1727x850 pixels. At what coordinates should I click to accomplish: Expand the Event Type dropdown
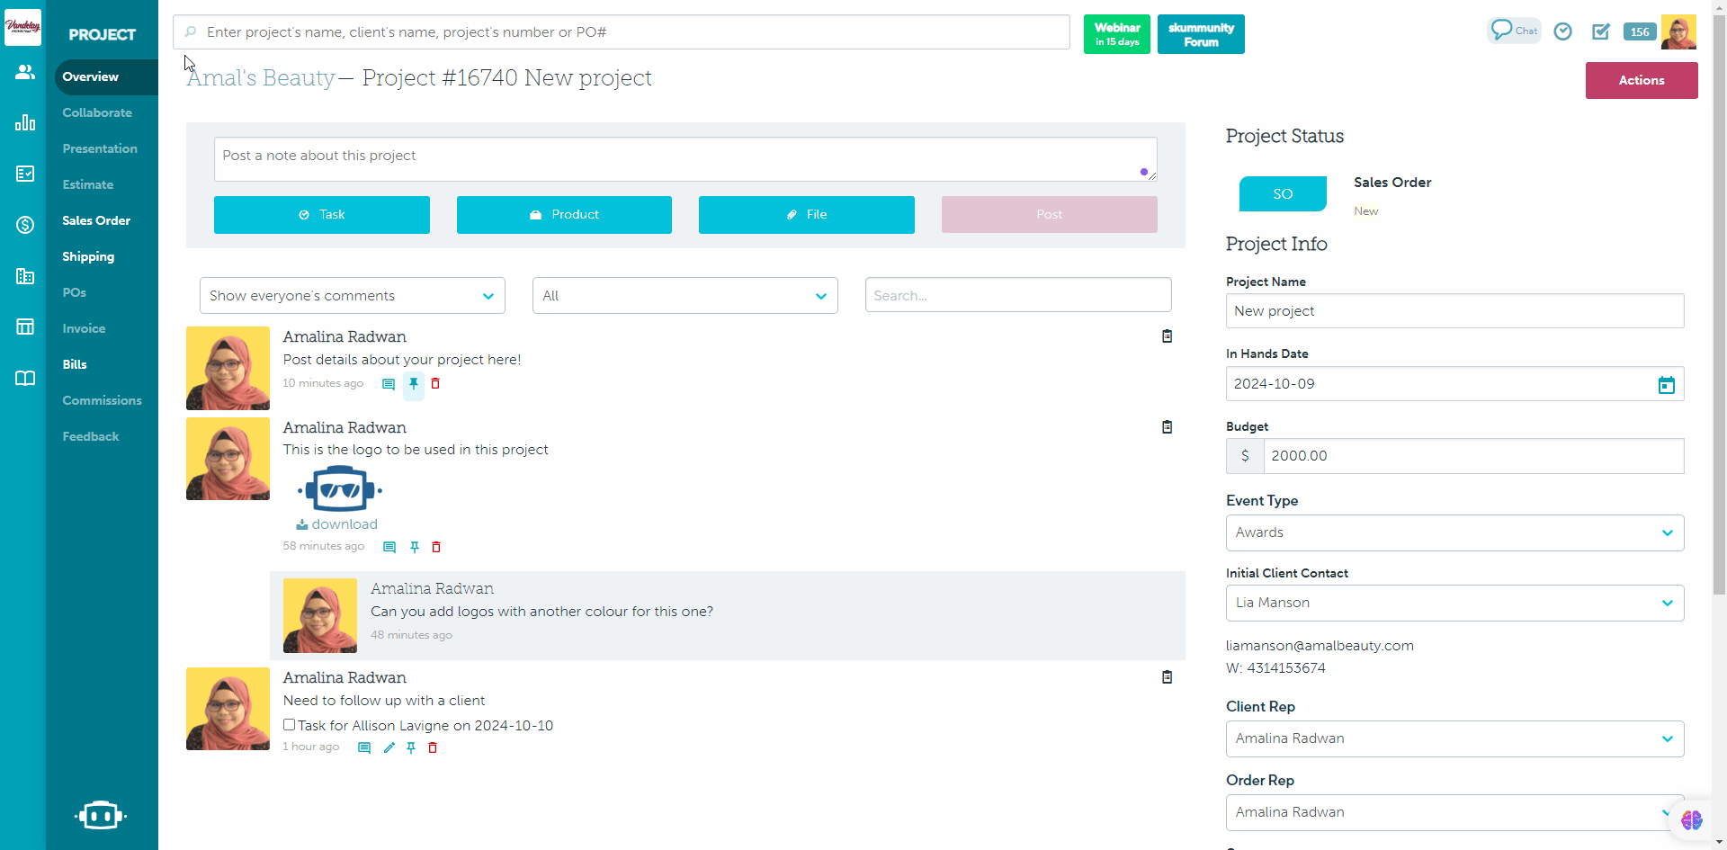(1454, 532)
